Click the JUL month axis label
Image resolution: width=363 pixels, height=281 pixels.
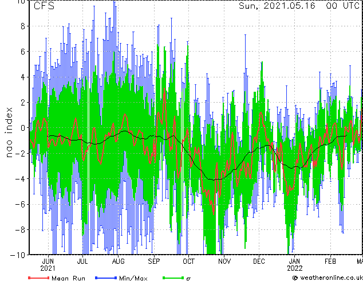[82, 262]
